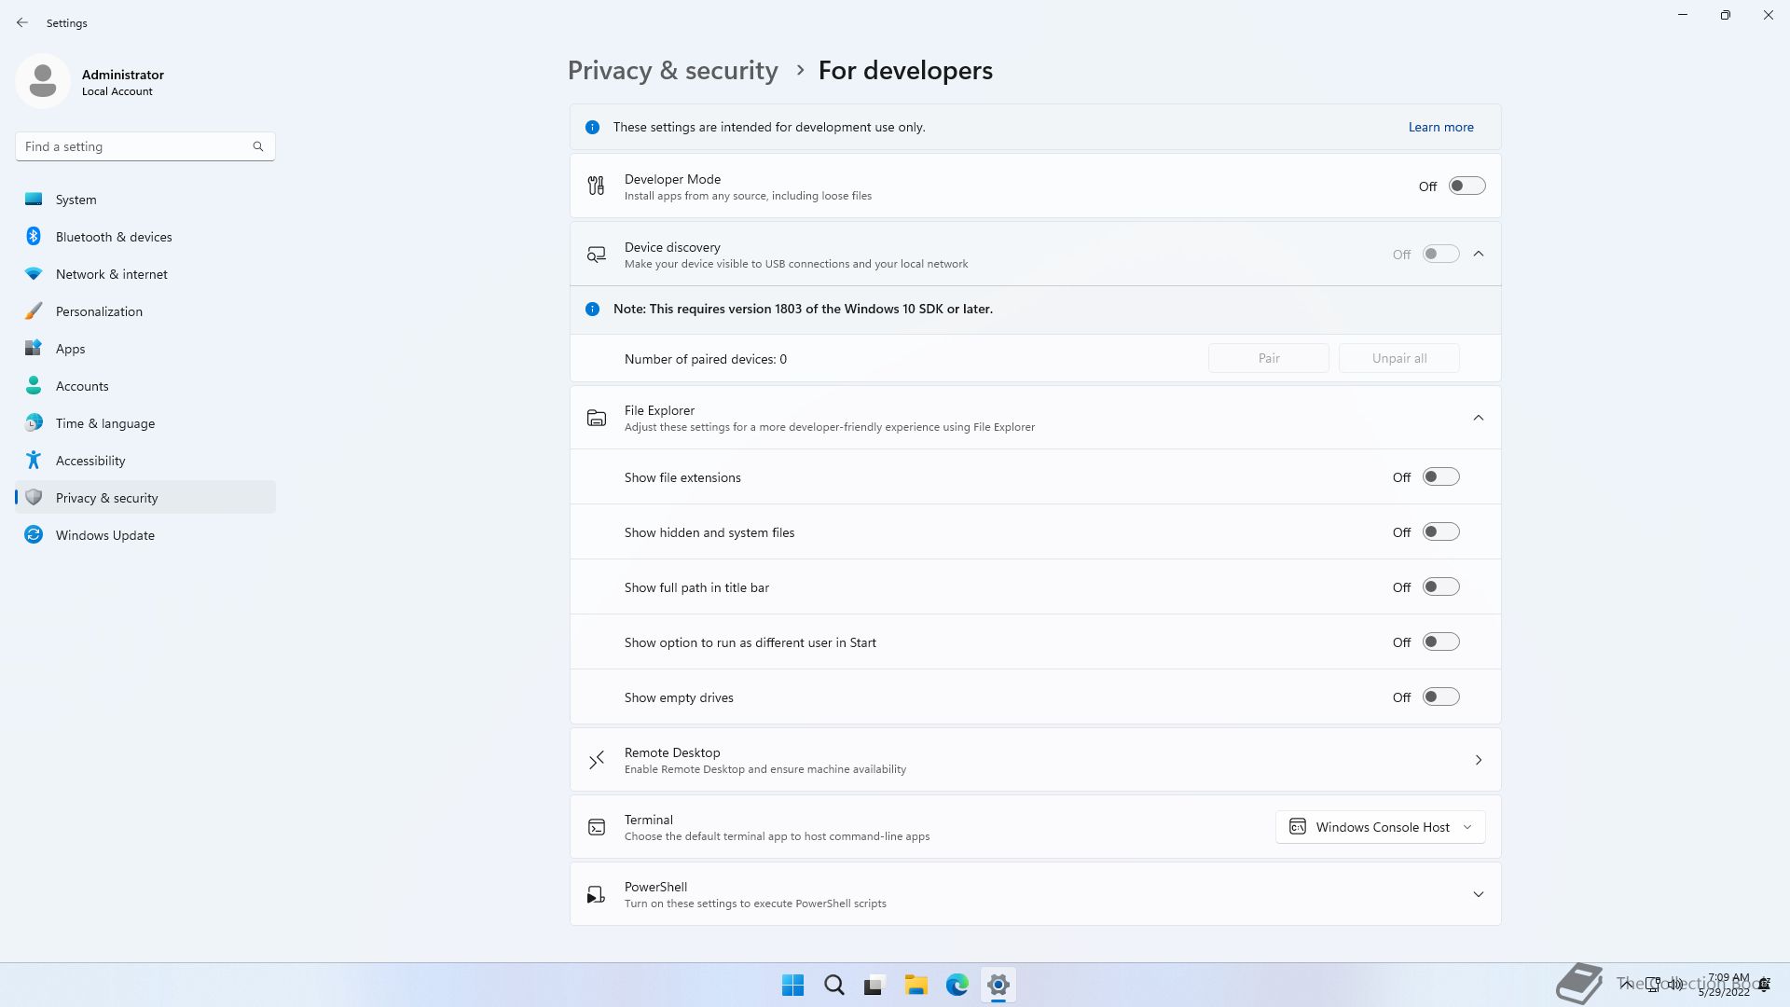Click the Personalization paintbrush icon
Viewport: 1790px width, 1007px height.
(x=34, y=311)
